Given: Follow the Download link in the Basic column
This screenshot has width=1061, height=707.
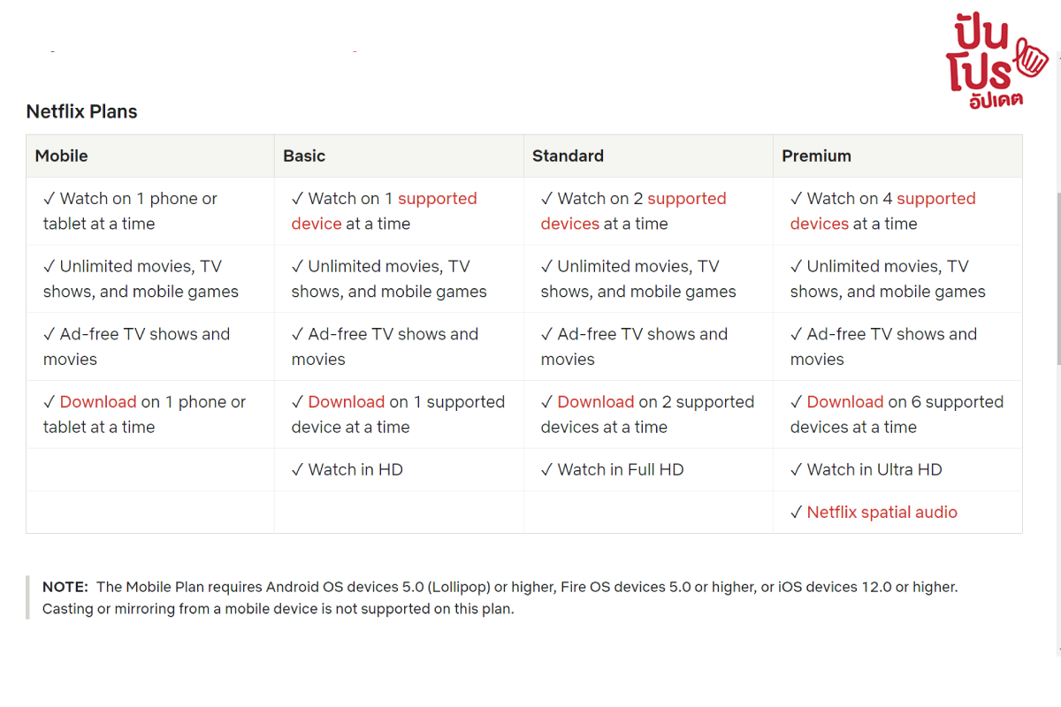Looking at the screenshot, I should point(347,402).
